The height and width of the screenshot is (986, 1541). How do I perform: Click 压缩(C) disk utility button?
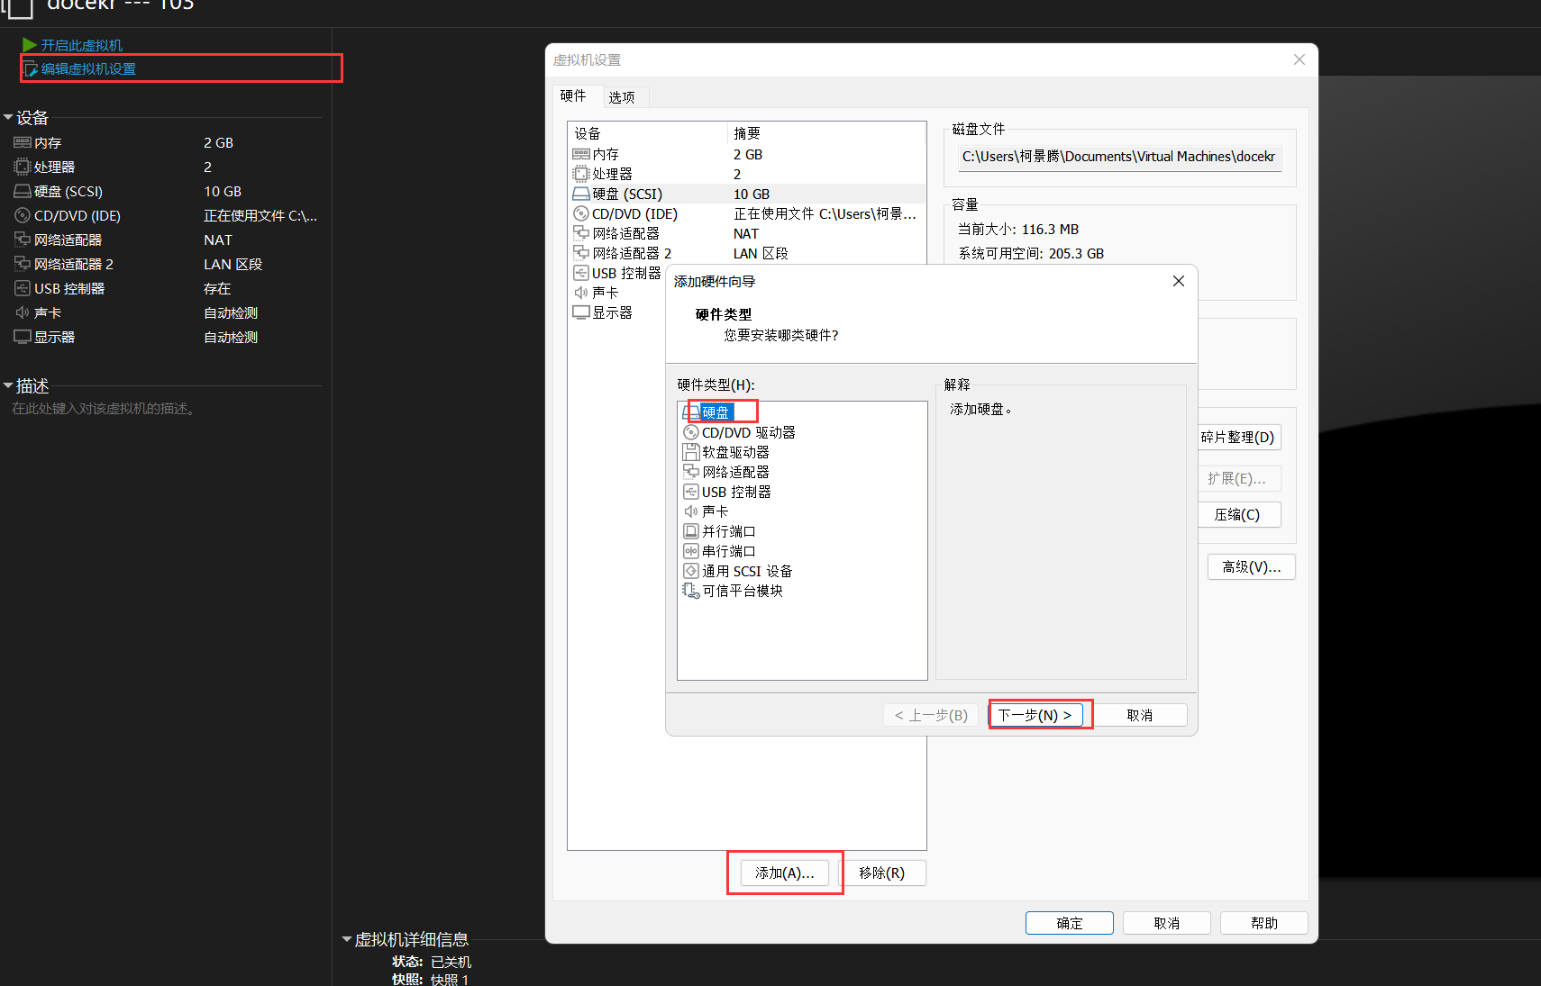(x=1239, y=515)
